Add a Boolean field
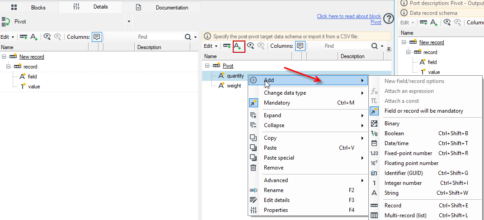This screenshot has height=220, width=484. point(426,133)
